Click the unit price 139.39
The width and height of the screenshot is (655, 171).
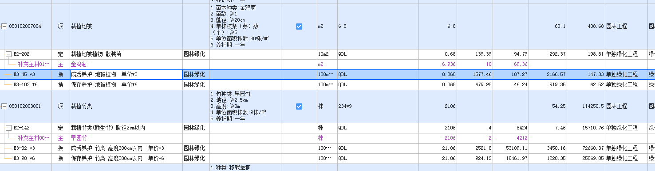point(484,54)
